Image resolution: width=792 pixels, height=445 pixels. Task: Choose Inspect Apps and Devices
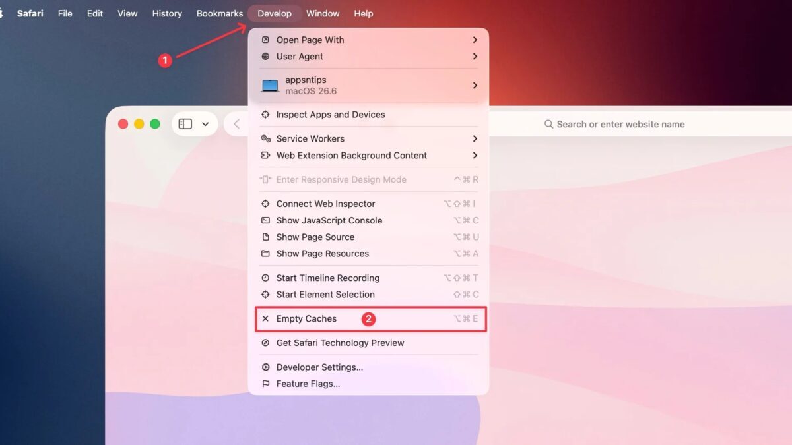pos(369,115)
